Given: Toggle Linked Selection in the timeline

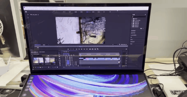Looking at the screenshot, I should click(x=69, y=55).
